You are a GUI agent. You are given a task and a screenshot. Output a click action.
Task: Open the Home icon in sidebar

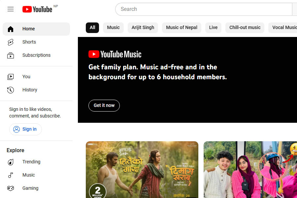point(11,29)
